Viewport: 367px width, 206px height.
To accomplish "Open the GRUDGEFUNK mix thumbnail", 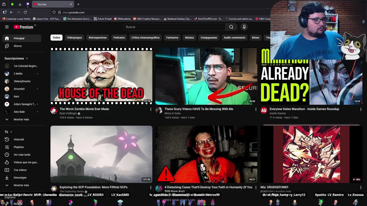I will tap(311, 154).
